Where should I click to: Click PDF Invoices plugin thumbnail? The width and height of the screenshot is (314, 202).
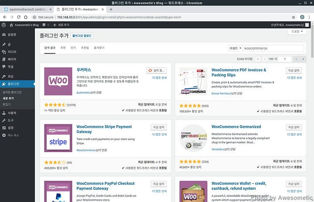(x=193, y=81)
